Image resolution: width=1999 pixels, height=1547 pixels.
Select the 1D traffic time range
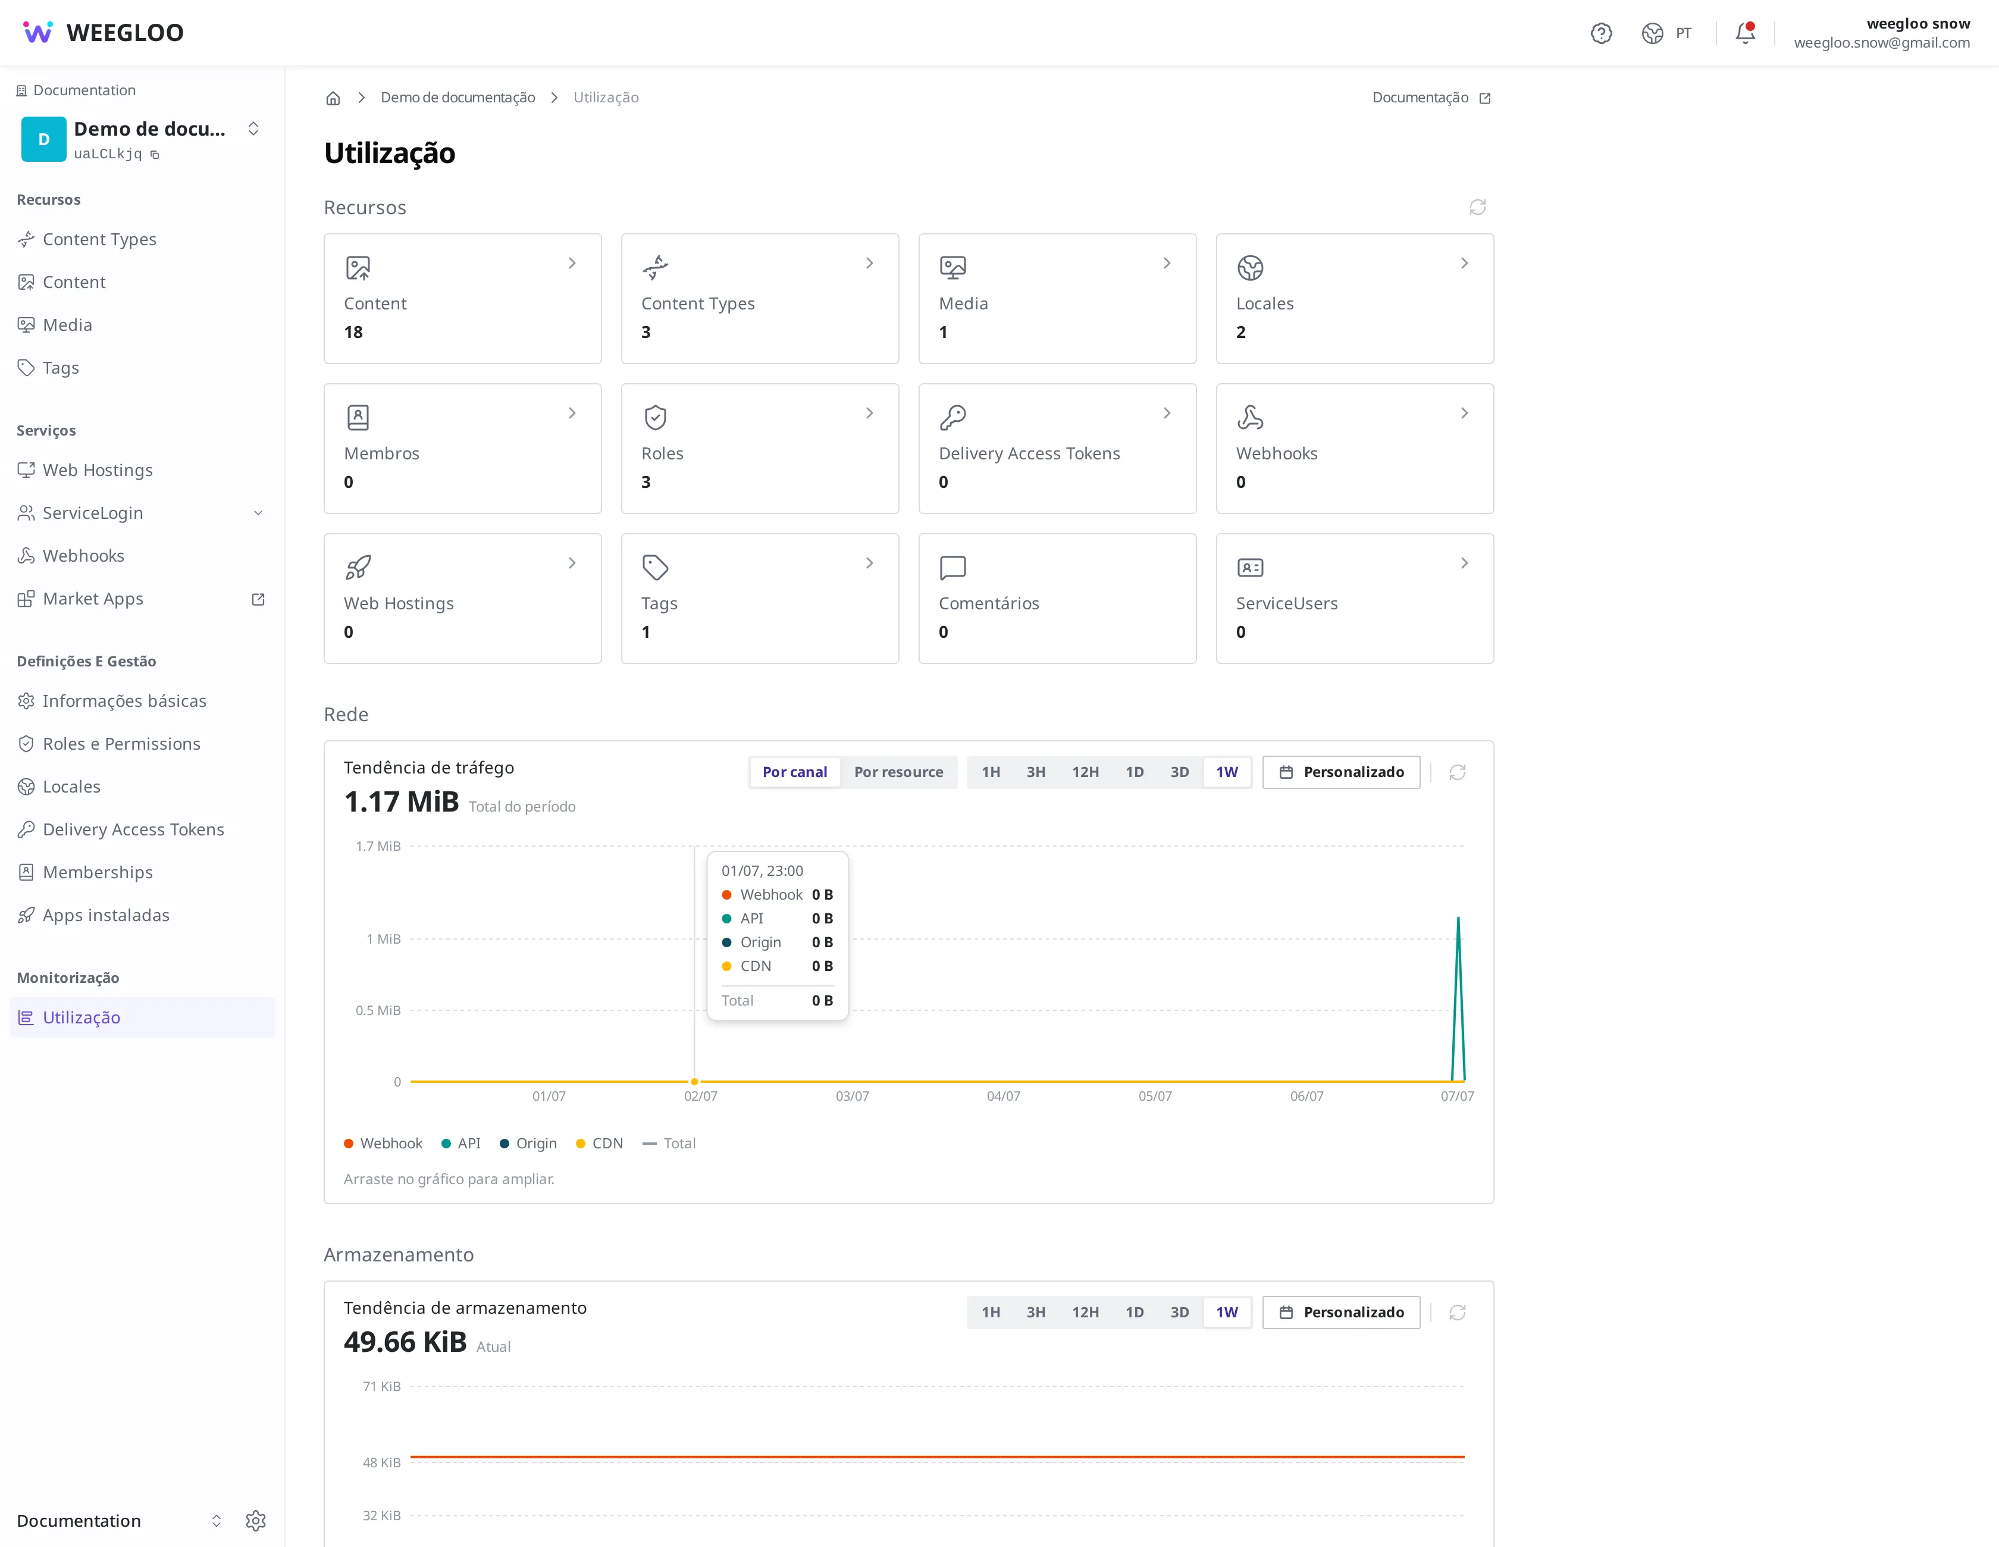click(1134, 772)
